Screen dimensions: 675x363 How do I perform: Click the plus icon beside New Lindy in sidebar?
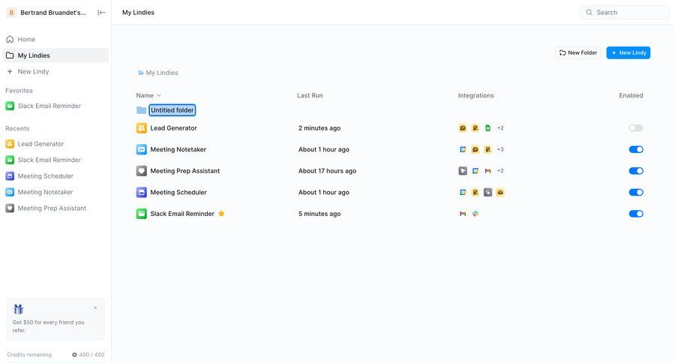click(x=10, y=71)
